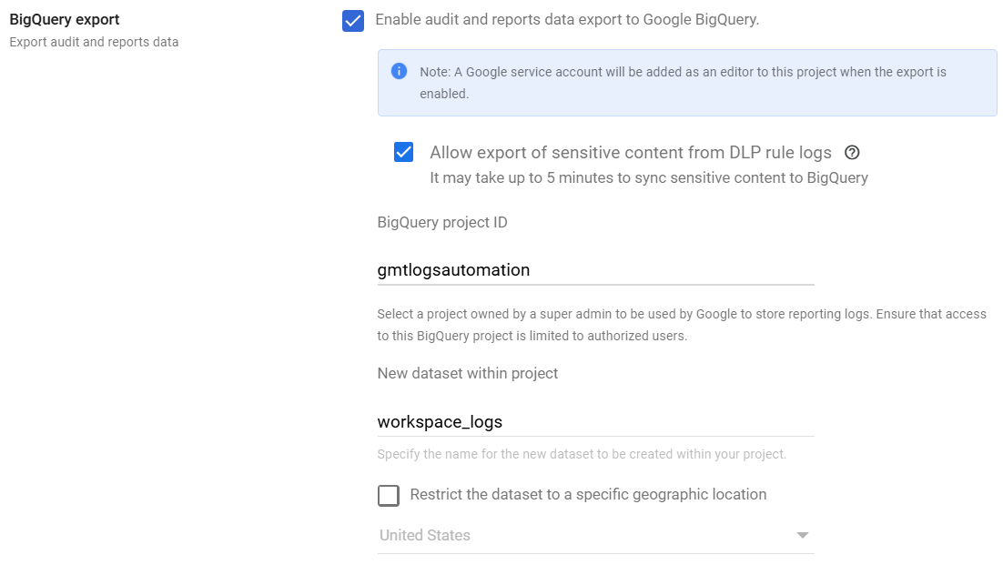Viewport: 1003px width, 565px height.
Task: Click the 'up to 5 minutes to sync' description
Action: [x=648, y=177]
